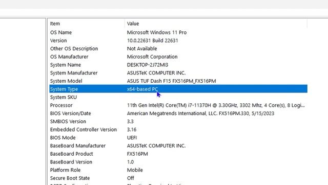This screenshot has width=328, height=185.
Task: Click the value Not Available
Action: point(142,49)
